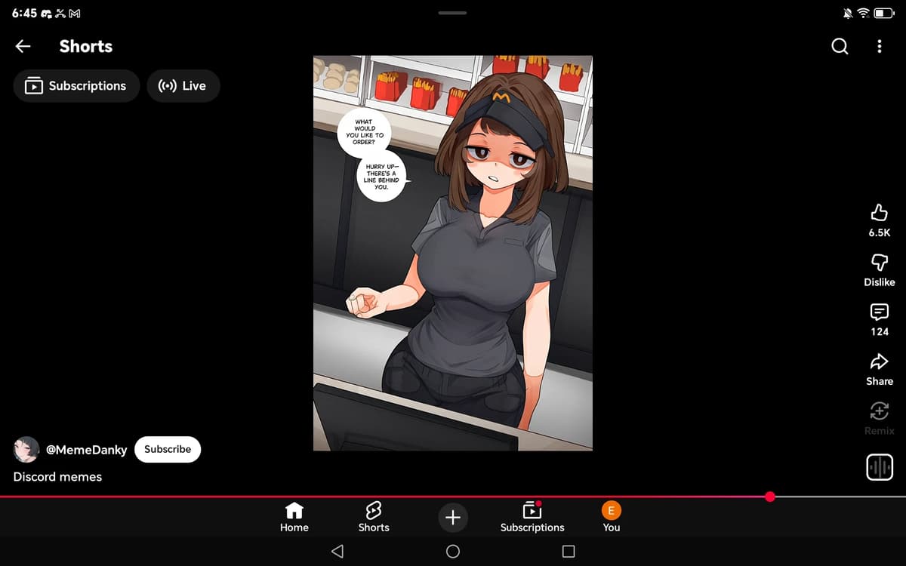Seek using the red progress bar handle
Screen dimensions: 906x566
770,497
